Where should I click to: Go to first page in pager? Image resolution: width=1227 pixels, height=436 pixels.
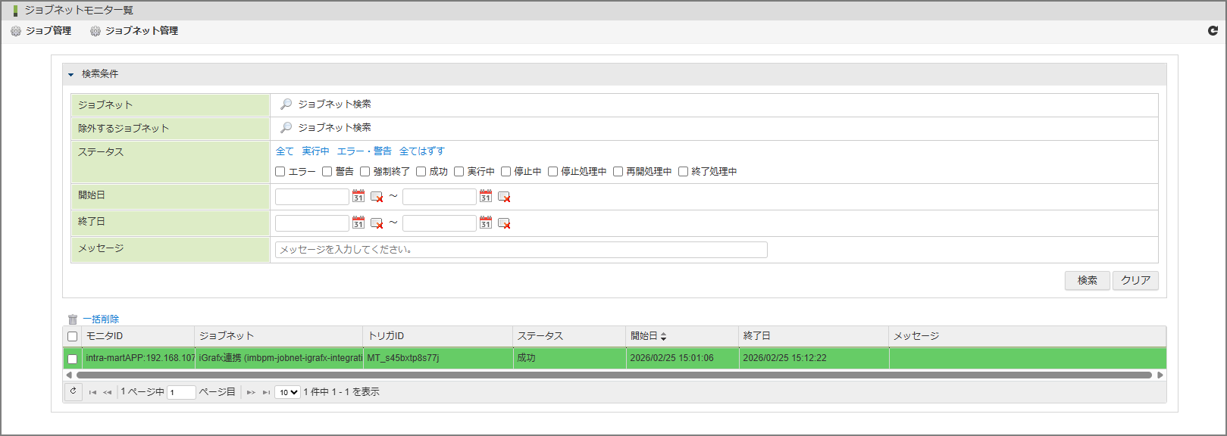[92, 392]
